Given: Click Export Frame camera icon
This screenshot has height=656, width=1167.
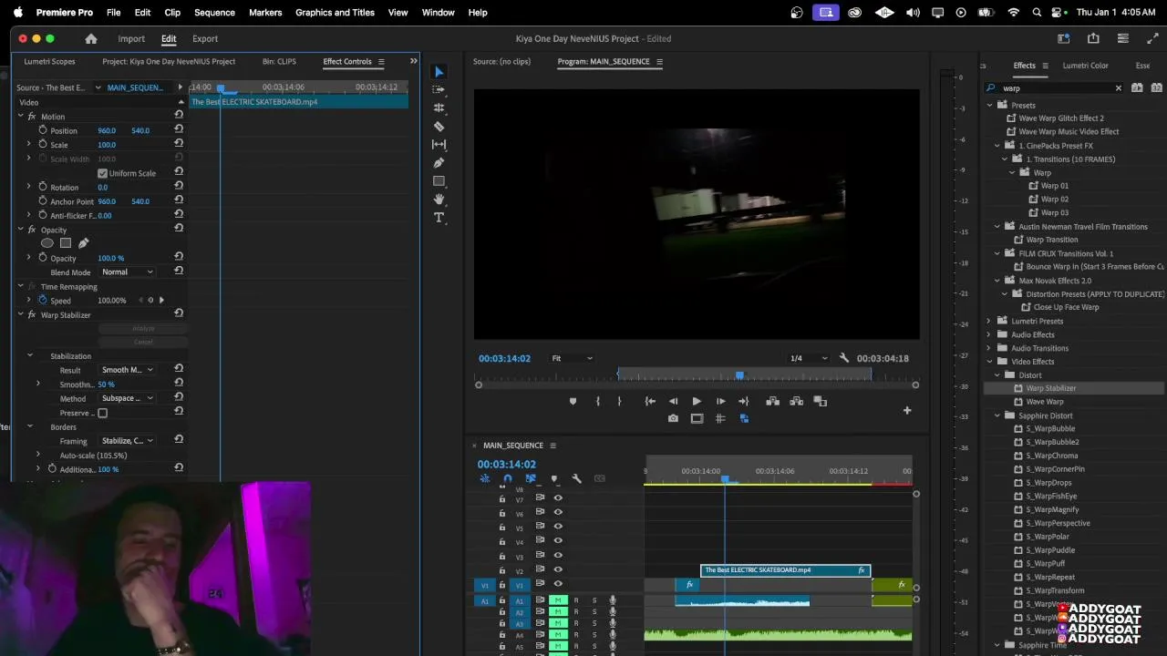Looking at the screenshot, I should (x=673, y=419).
